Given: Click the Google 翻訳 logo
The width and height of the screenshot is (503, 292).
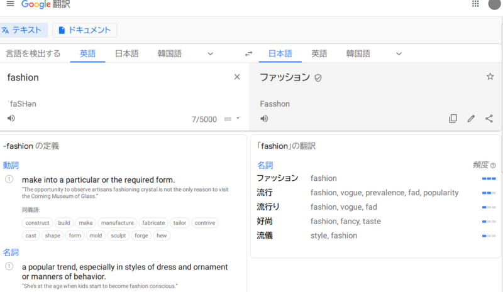Looking at the screenshot, I should pyautogui.click(x=45, y=4).
